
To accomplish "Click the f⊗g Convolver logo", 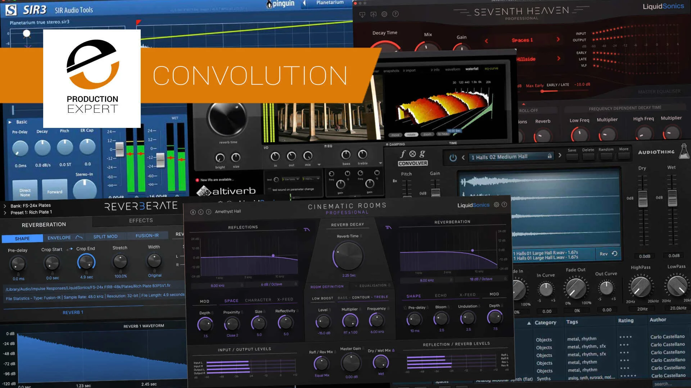I will (x=412, y=157).
